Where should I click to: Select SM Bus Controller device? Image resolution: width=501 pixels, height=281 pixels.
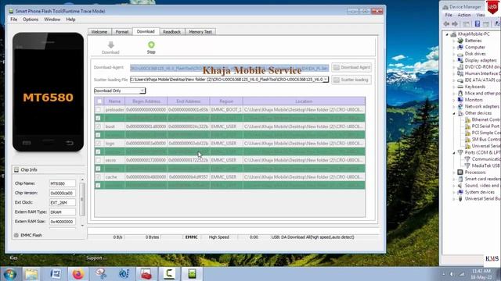[x=483, y=139]
